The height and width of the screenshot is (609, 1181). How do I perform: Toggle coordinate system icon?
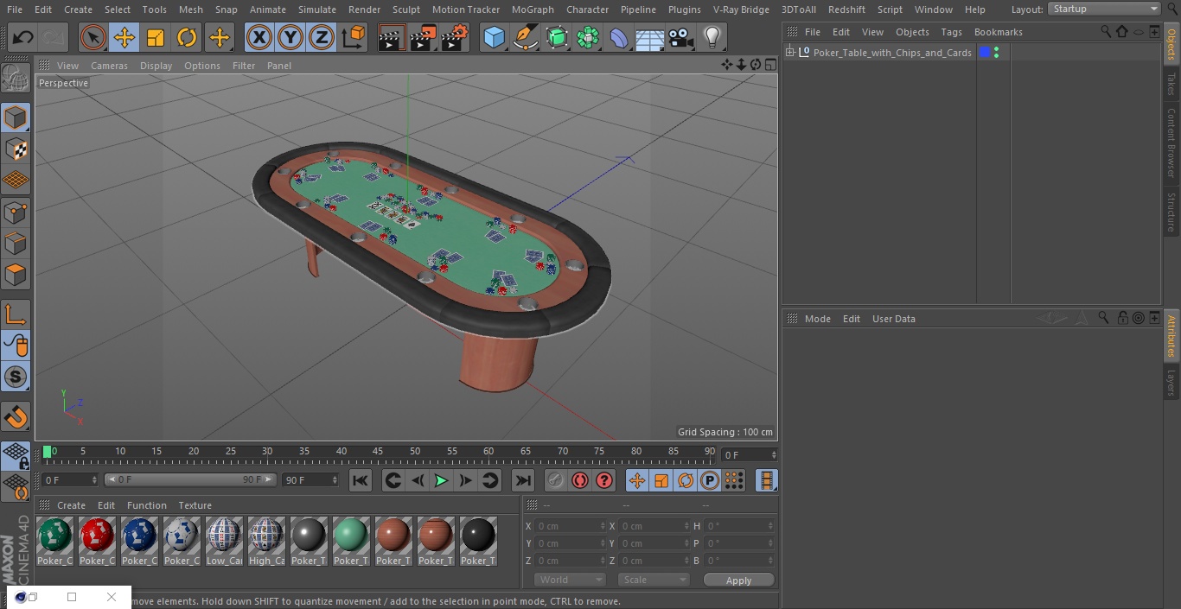354,37
